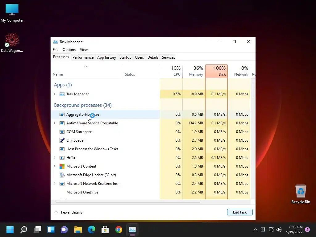Open the File menu
This screenshot has height=237, width=316.
[56, 50]
